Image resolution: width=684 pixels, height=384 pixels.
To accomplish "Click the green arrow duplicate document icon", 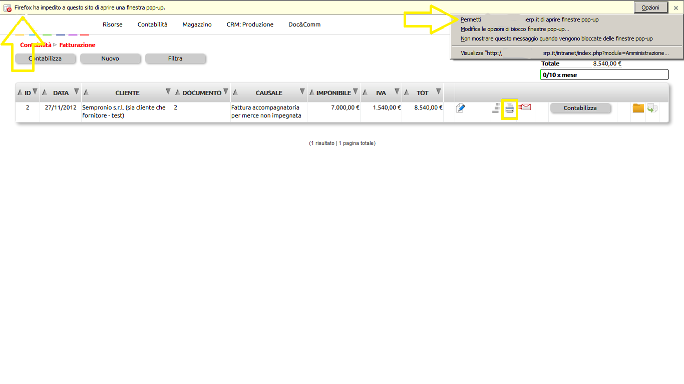I will pos(652,108).
